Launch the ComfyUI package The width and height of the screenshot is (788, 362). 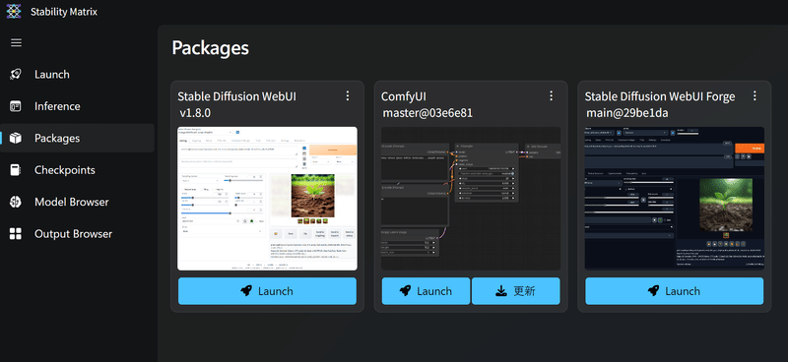426,291
